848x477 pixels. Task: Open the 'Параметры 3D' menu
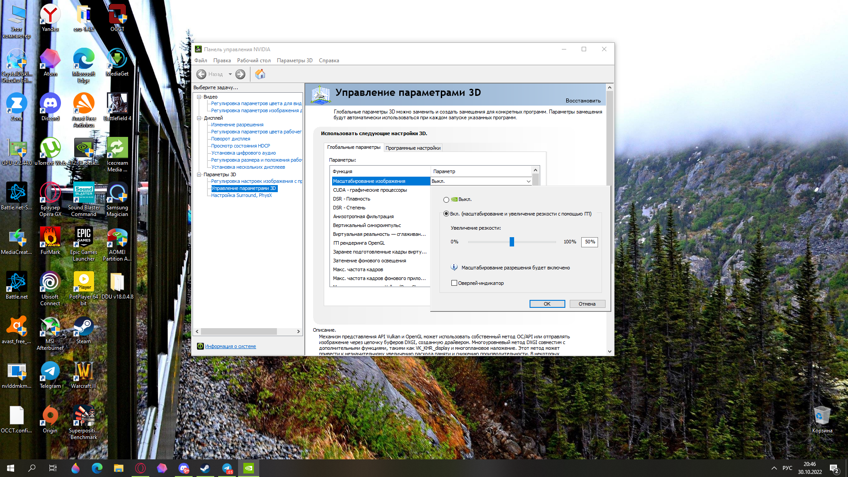[294, 61]
